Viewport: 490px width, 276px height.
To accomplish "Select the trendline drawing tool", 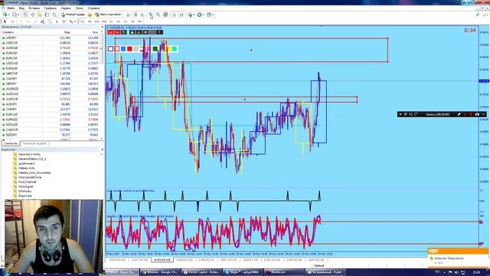I will [x=35, y=21].
